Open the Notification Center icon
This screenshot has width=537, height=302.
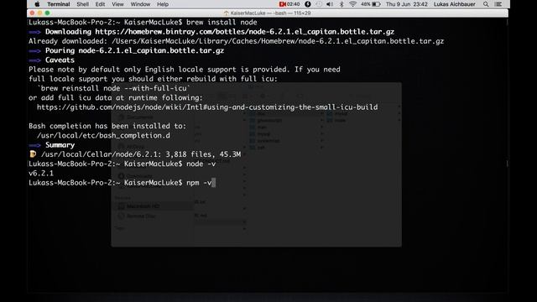tap(498, 4)
